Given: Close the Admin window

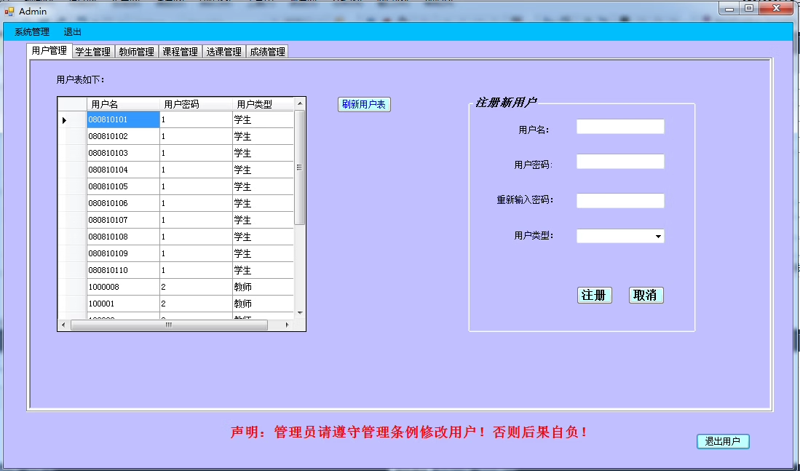Looking at the screenshot, I should point(777,8).
